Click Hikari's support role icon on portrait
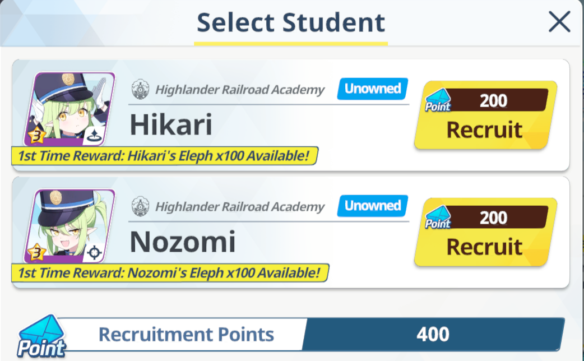The image size is (584, 361). [94, 136]
